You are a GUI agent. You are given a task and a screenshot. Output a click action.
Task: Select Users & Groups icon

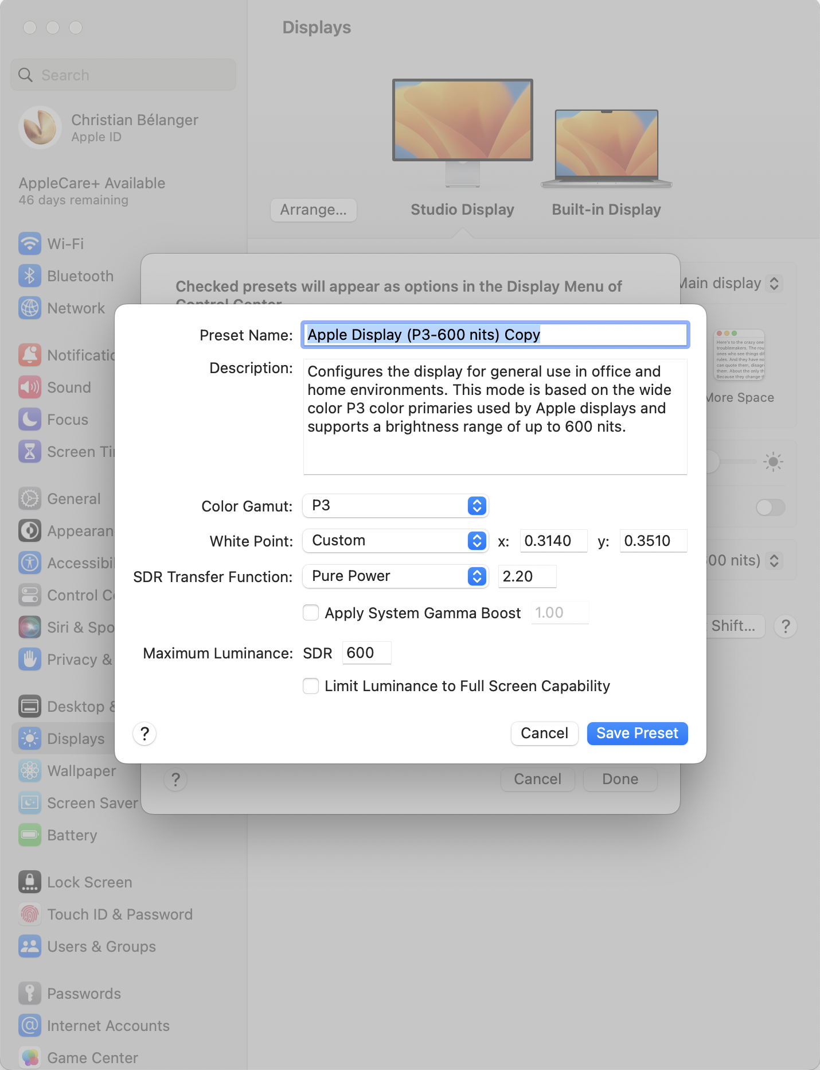click(30, 947)
